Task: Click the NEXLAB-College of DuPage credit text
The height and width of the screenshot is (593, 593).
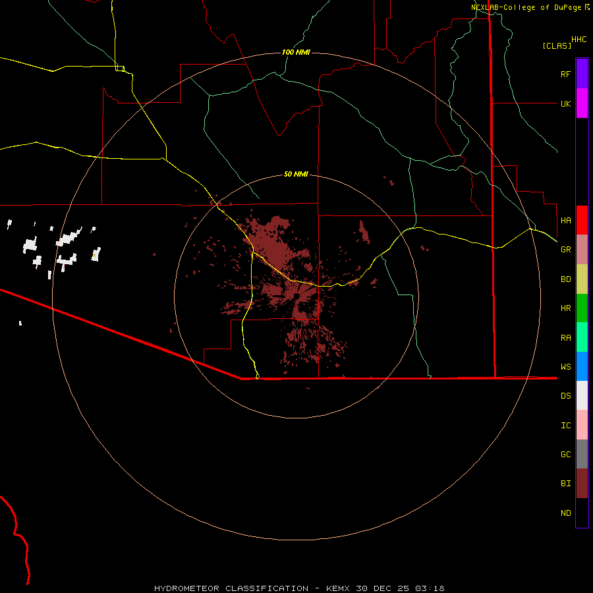Action: (x=526, y=7)
